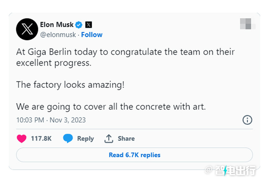Open the 10:03 PM · Nov 3, 2023 timestamp
The image size is (269, 185).
(x=51, y=120)
